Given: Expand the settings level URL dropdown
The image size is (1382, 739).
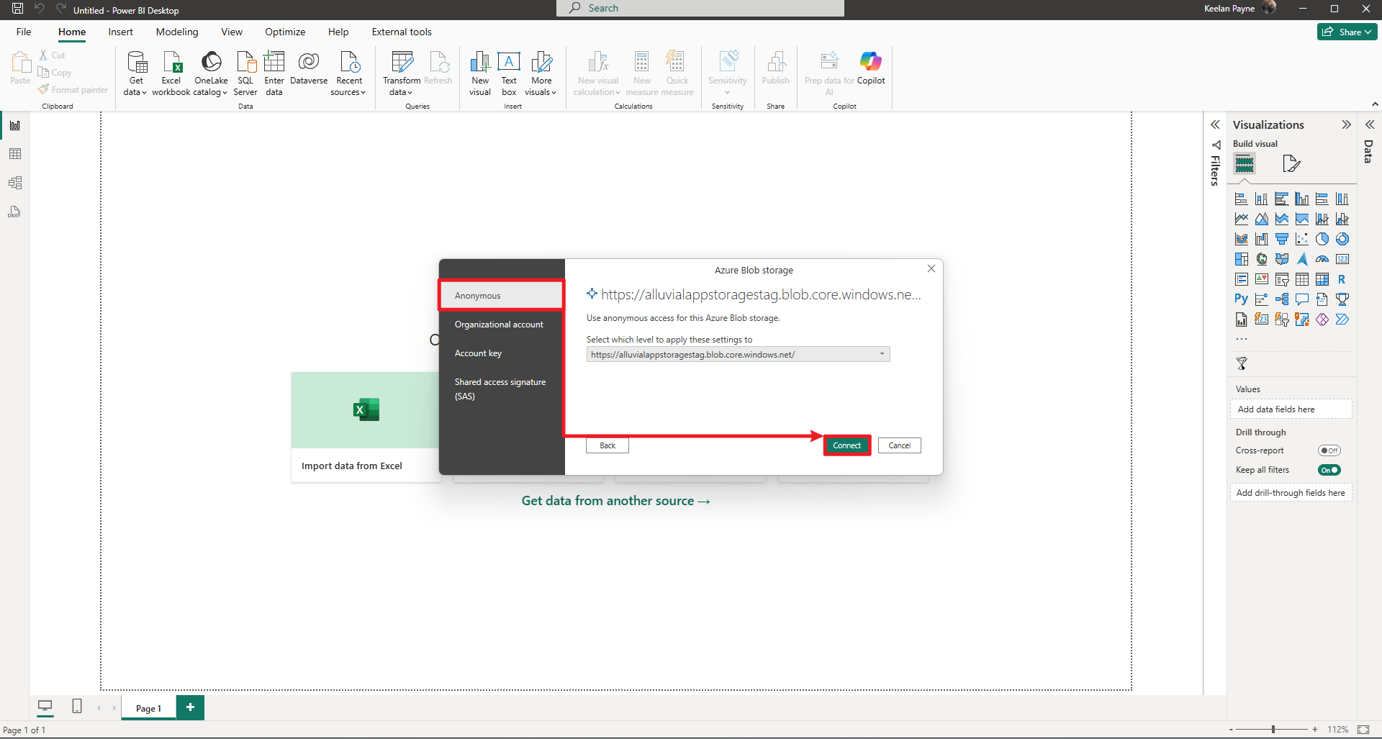Looking at the screenshot, I should coord(882,354).
